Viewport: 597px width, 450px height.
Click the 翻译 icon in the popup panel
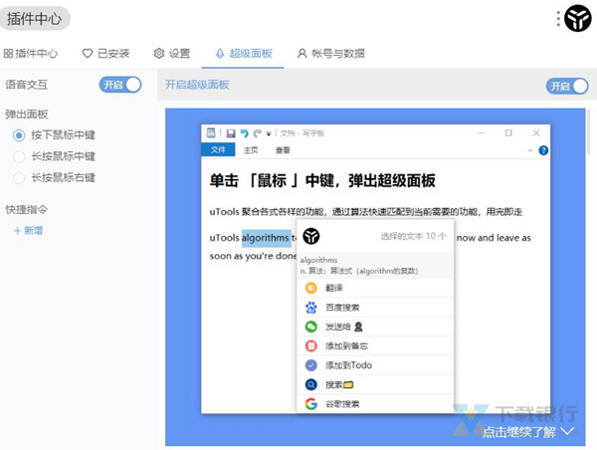tap(311, 288)
